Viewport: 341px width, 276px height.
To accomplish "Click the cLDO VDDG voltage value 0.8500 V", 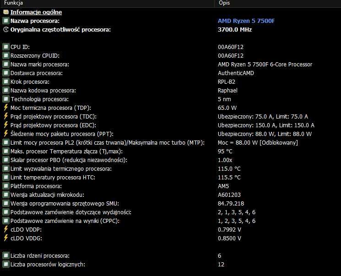I will point(229,238).
